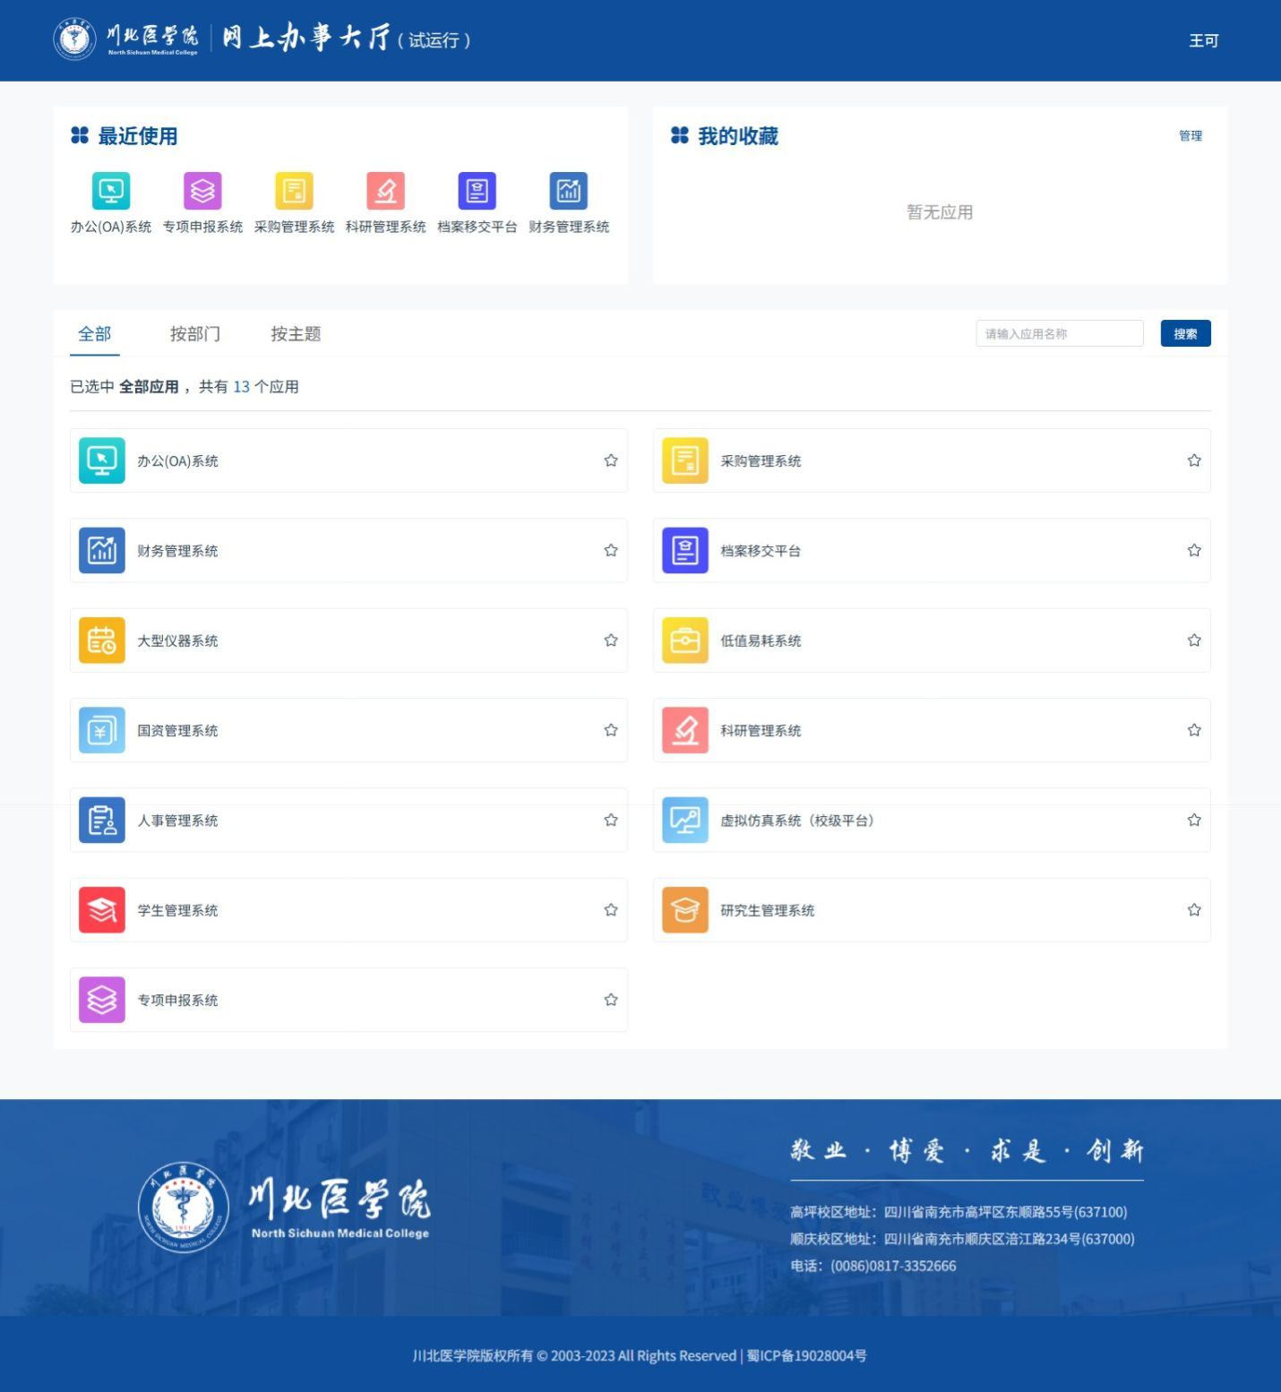This screenshot has height=1392, width=1281.
Task: Star the 人事管理系统 entry
Action: pos(611,820)
